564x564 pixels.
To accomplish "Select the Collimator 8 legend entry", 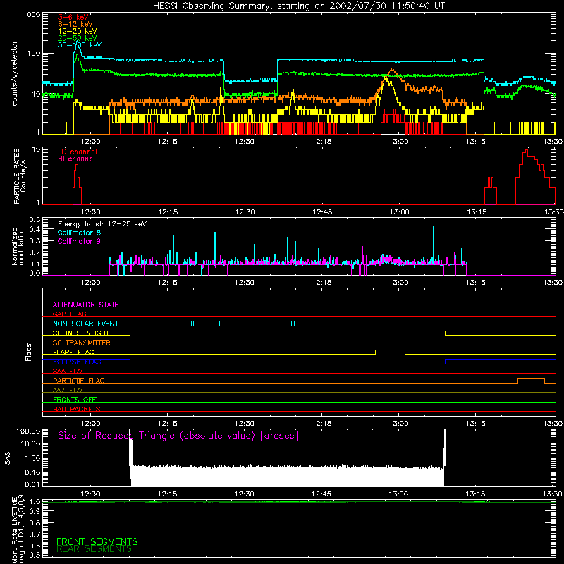I will coord(79,233).
